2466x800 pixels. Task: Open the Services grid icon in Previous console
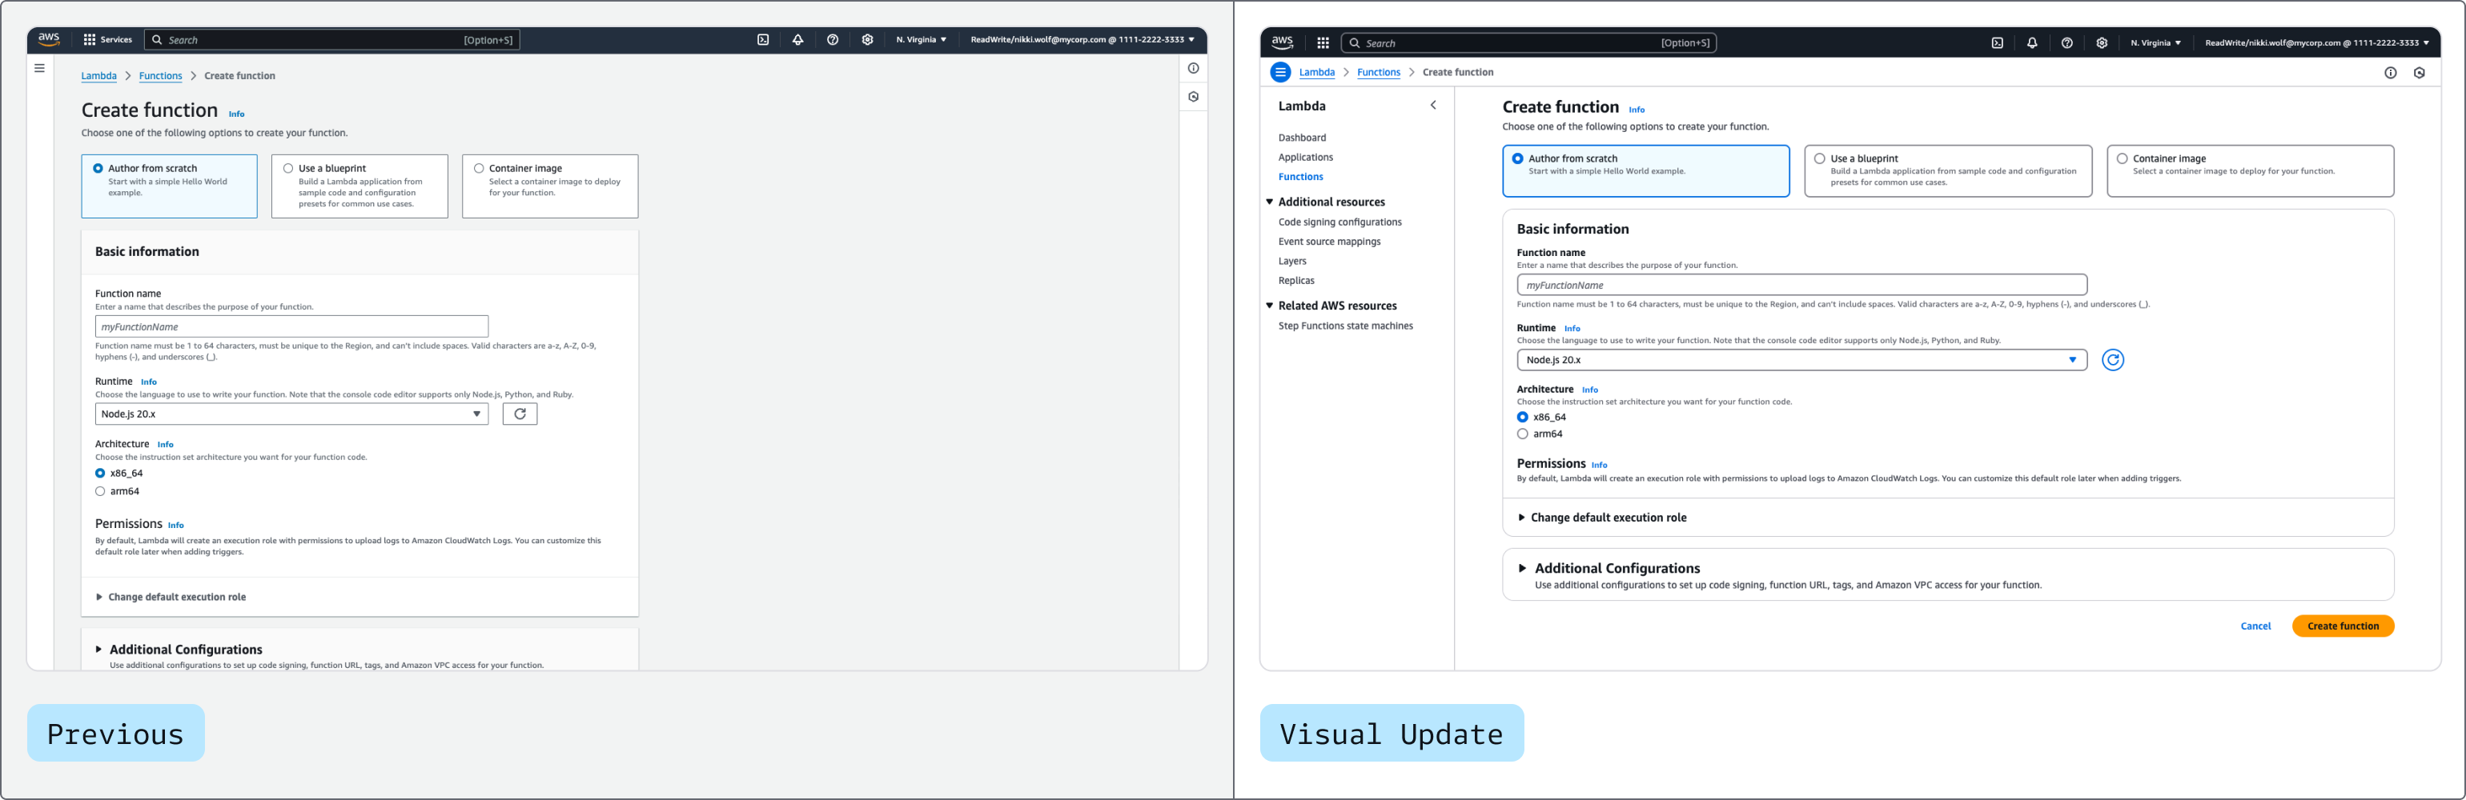pos(89,39)
